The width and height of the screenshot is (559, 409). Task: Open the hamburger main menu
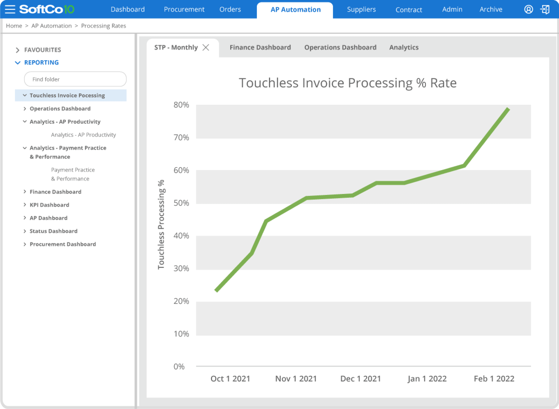tap(10, 9)
